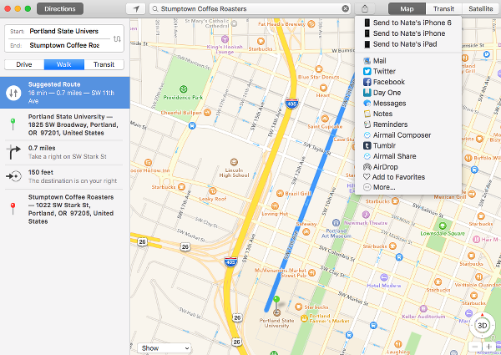This screenshot has width=501, height=355.
Task: Zoom out with the minus button
Action: pos(475,347)
